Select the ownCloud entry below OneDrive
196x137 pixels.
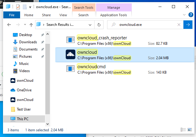point(25,100)
